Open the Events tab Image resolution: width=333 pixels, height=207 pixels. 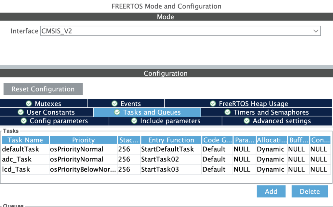(126, 104)
